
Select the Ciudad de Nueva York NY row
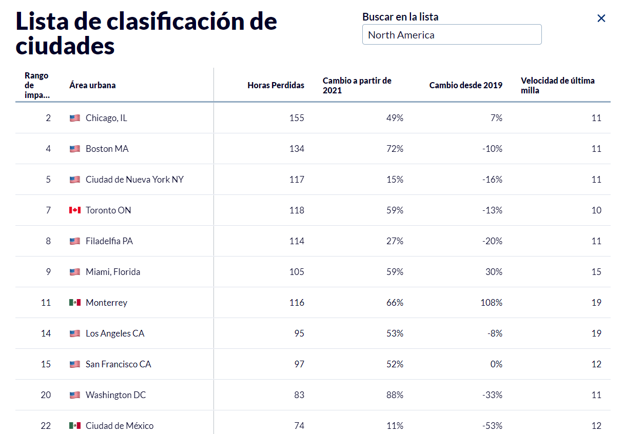tap(312, 180)
